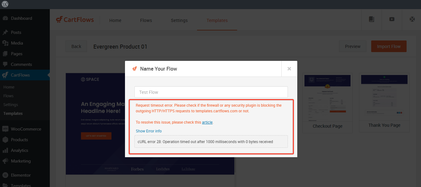Click the flow name input field
This screenshot has width=421, height=187.
(211, 92)
